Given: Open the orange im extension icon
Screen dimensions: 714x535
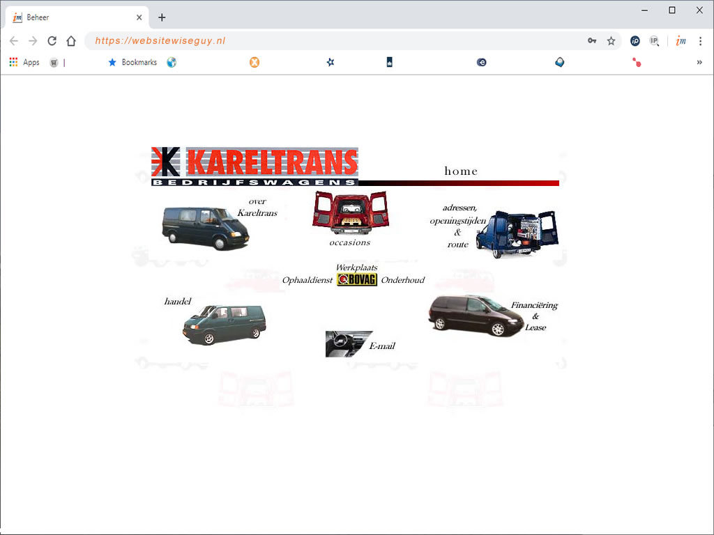Looking at the screenshot, I should point(681,41).
